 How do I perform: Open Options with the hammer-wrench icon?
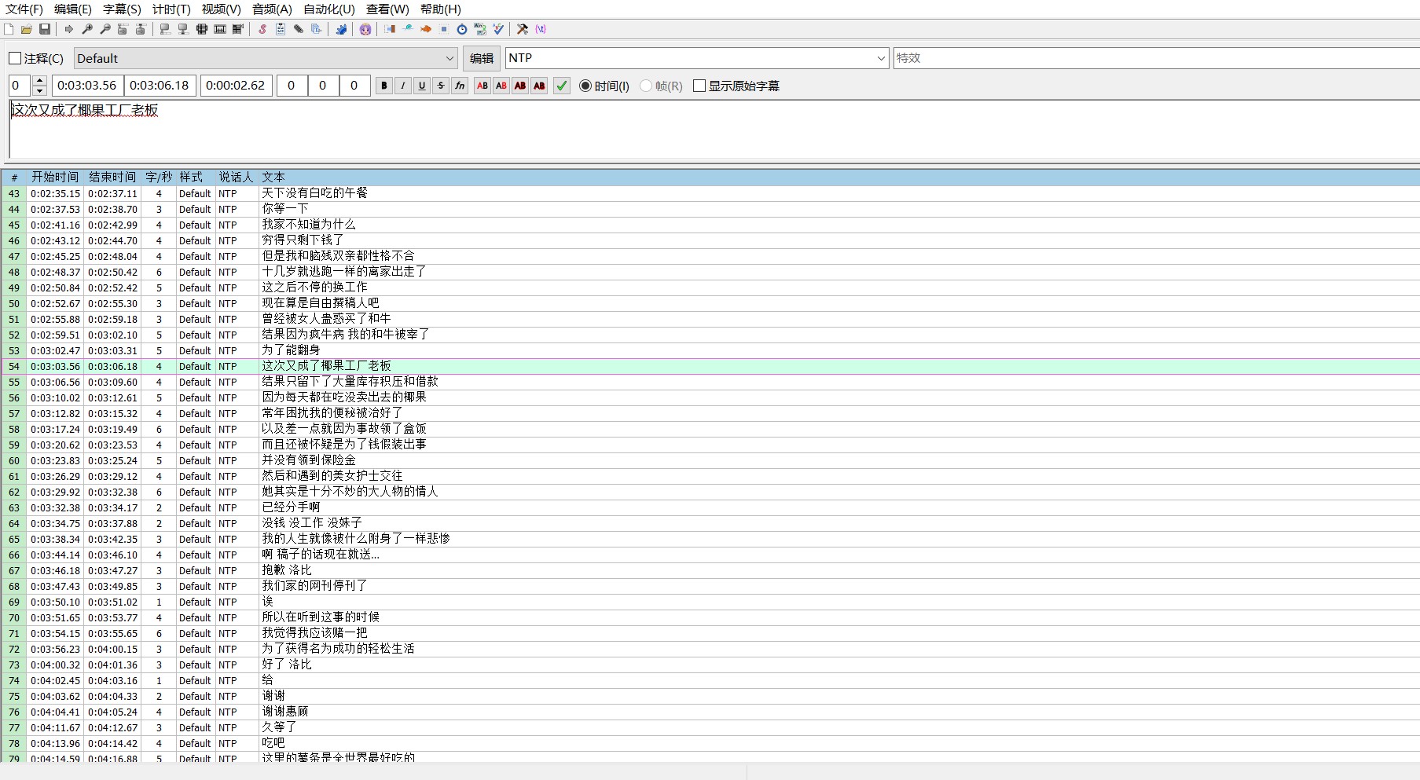pyautogui.click(x=523, y=29)
